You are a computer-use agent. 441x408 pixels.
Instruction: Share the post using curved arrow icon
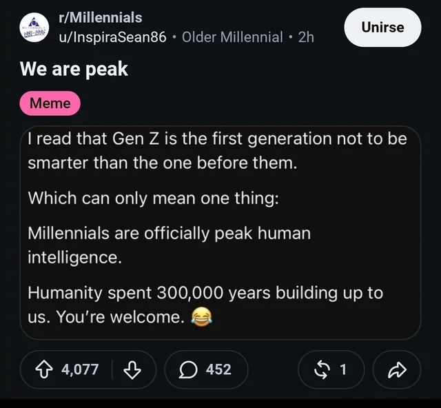[397, 369]
